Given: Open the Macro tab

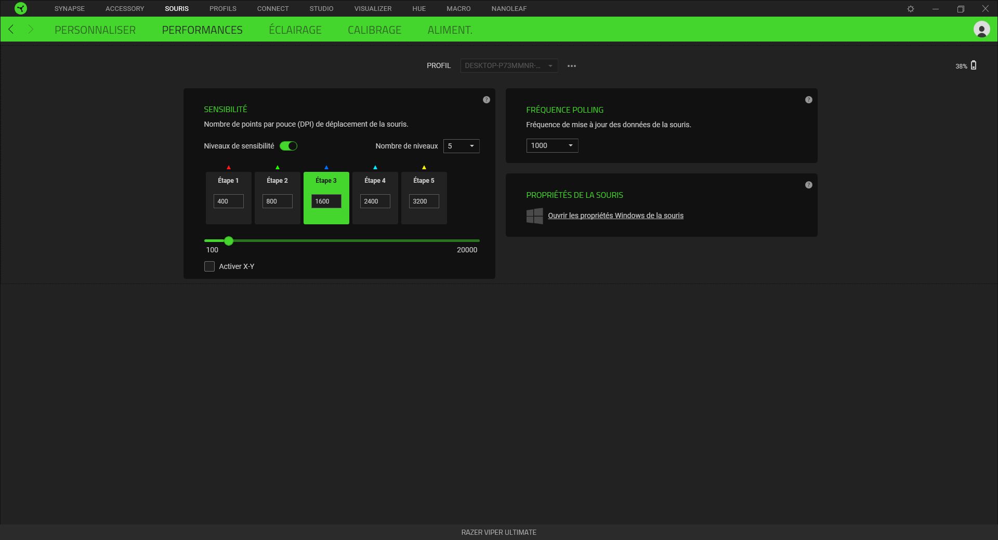Looking at the screenshot, I should (458, 9).
